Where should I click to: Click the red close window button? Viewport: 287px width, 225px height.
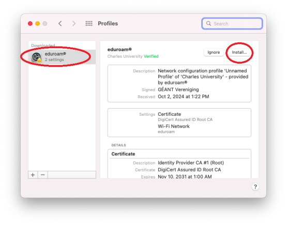click(x=30, y=23)
